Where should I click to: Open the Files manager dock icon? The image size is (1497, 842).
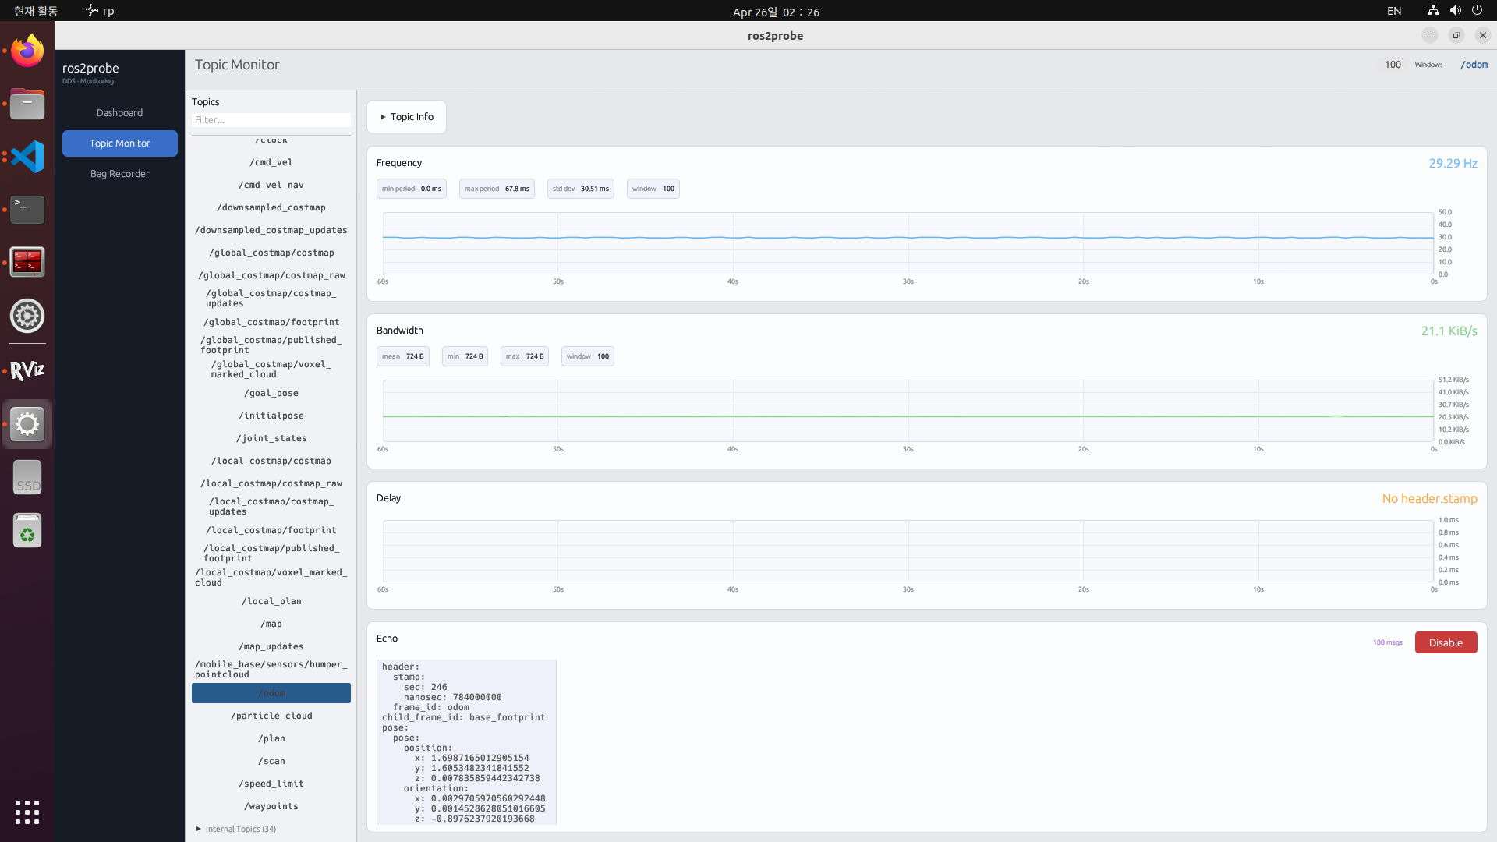click(x=27, y=104)
